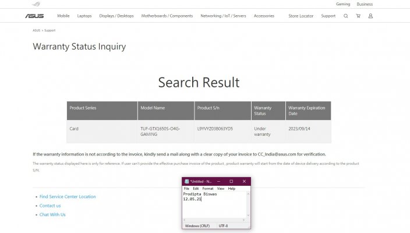Click Notepad horizontal scrollbar right arrow
Screen dimensions: 410x233
click(x=243, y=220)
